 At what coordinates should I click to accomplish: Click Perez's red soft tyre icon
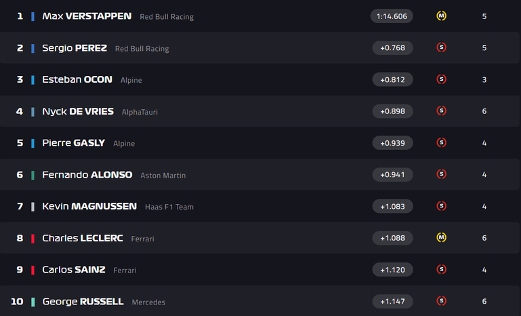441,47
